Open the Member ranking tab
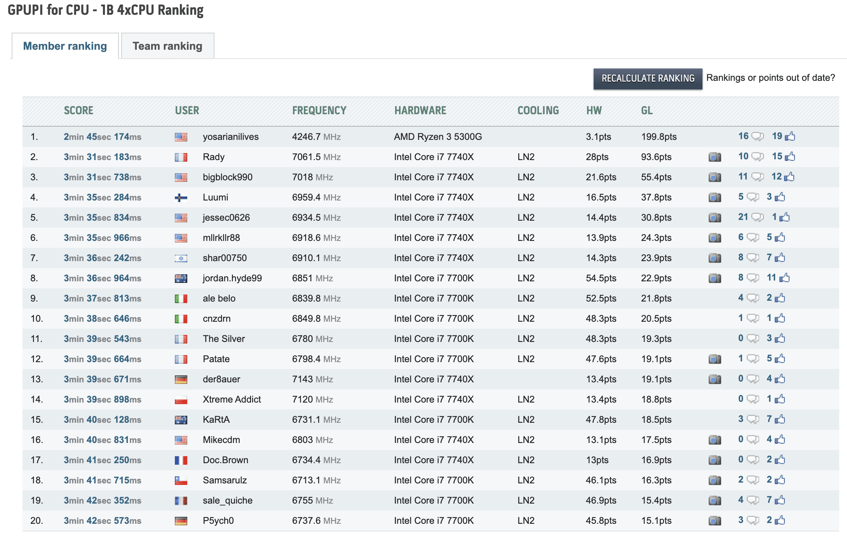Viewport: 847px width, 537px height. [65, 46]
